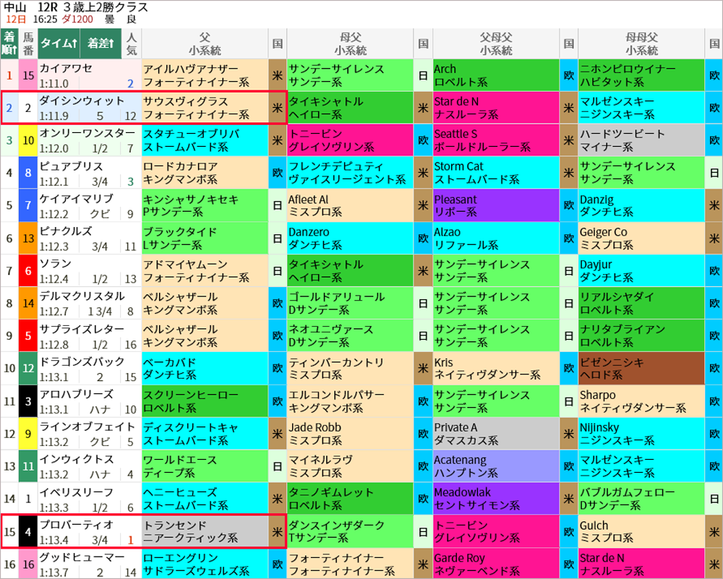Image resolution: width=723 pixels, height=579 pixels.
Task: Click the Garde Roy ネヴァーベンド系 cell
Action: (x=496, y=565)
